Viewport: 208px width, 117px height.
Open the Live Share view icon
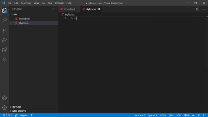point(4,60)
